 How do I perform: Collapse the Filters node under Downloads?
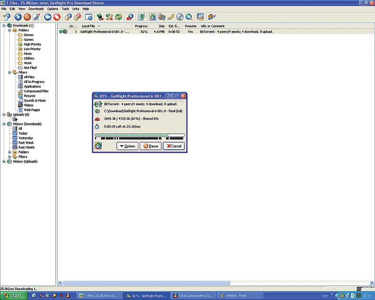pyautogui.click(x=9, y=73)
